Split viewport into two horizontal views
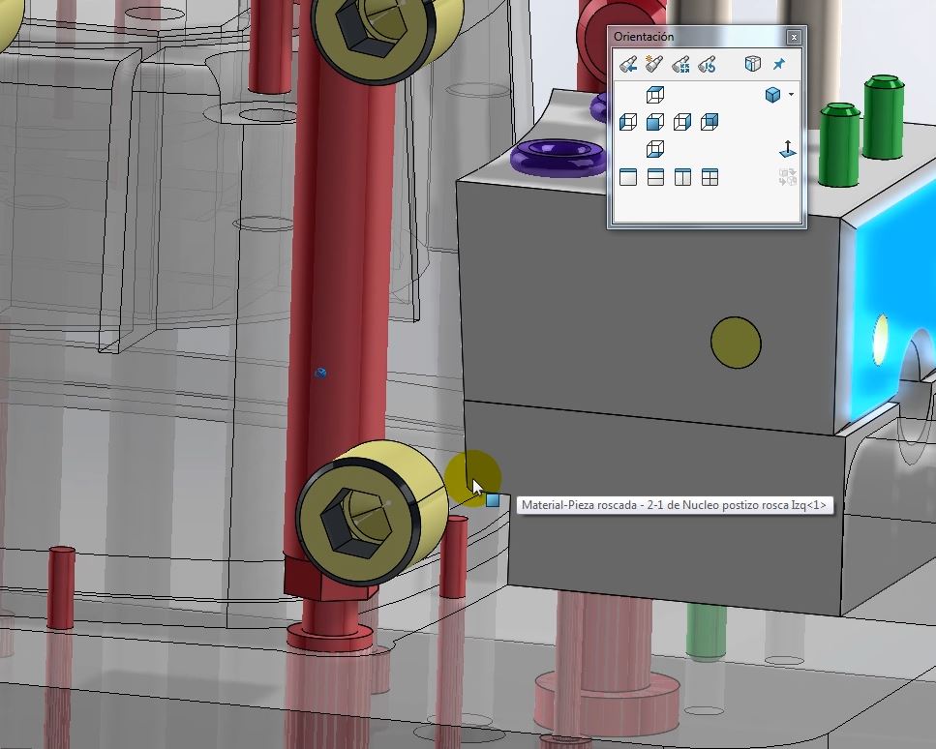Image resolution: width=936 pixels, height=749 pixels. (x=655, y=177)
